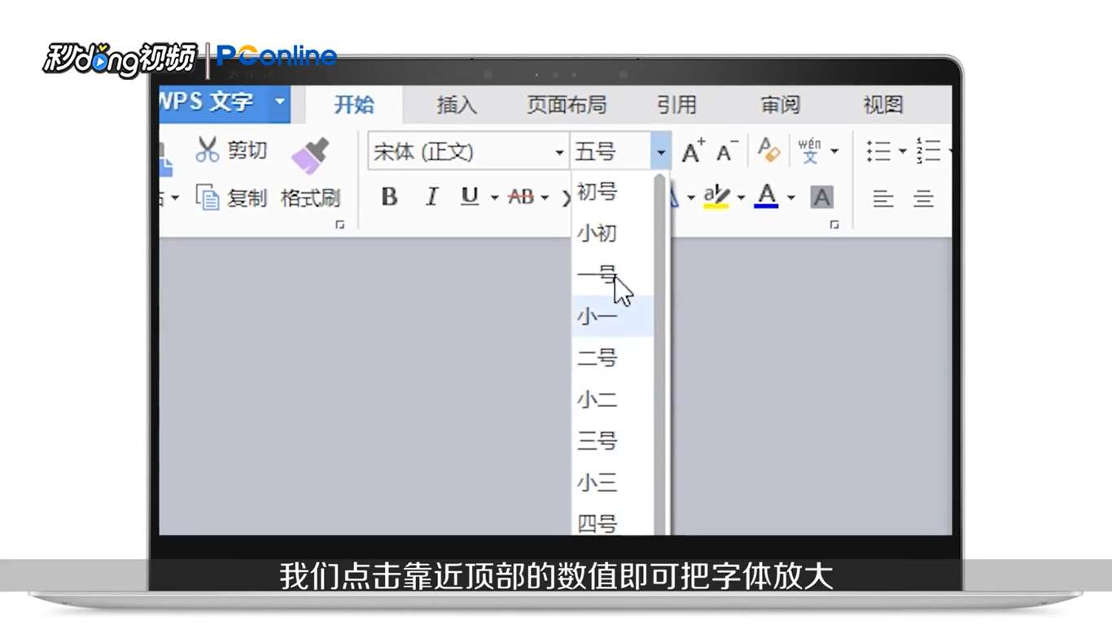This screenshot has height=625, width=1112.
Task: Expand the 宋体 font name dropdown
Action: click(x=560, y=152)
